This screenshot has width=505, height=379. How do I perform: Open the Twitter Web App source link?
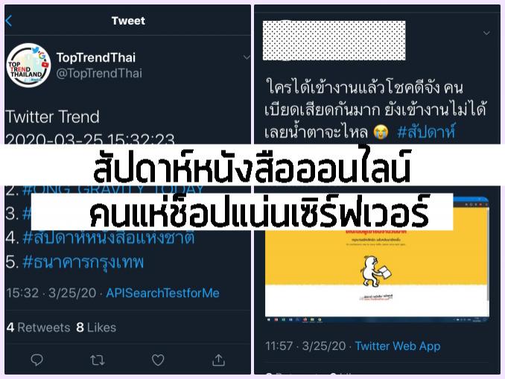(398, 345)
